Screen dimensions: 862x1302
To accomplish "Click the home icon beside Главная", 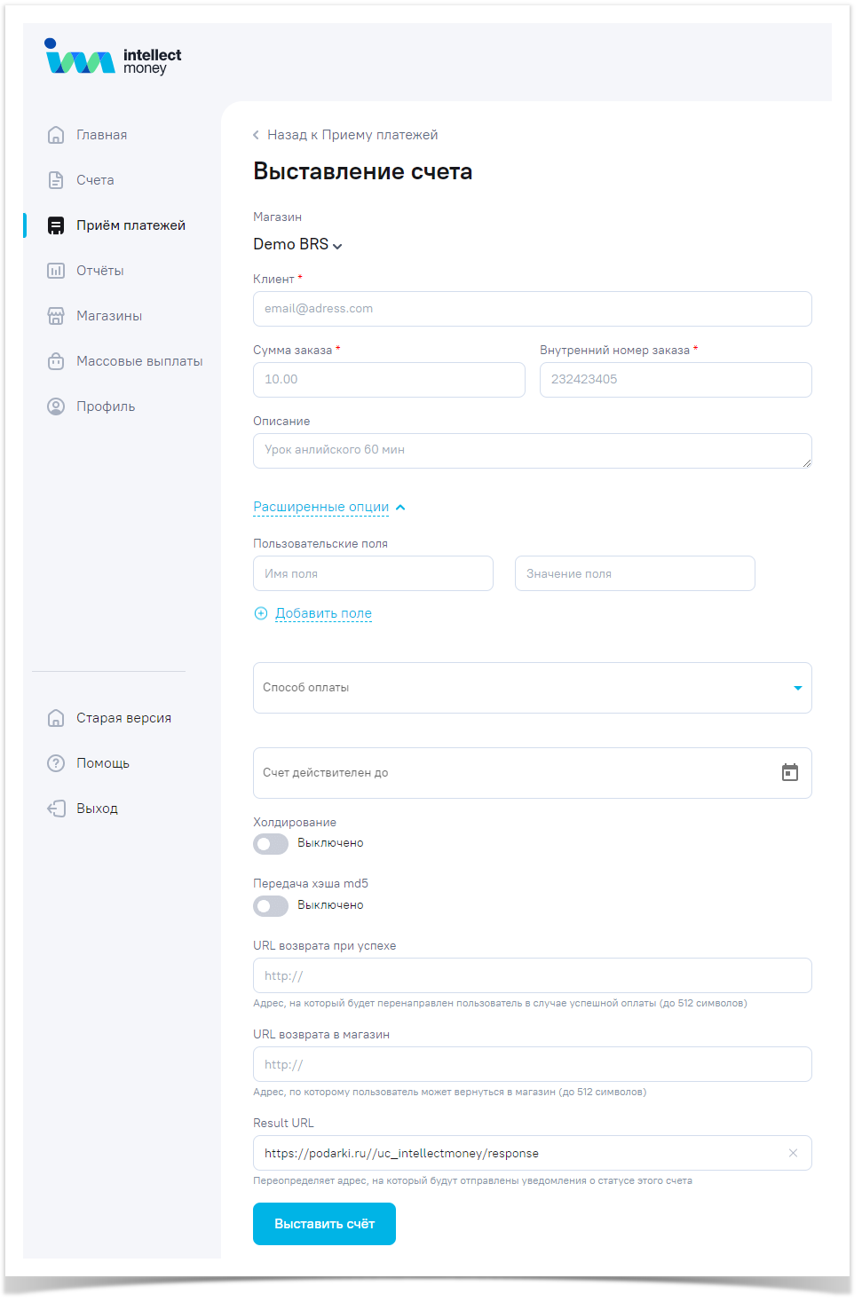I will coord(56,135).
